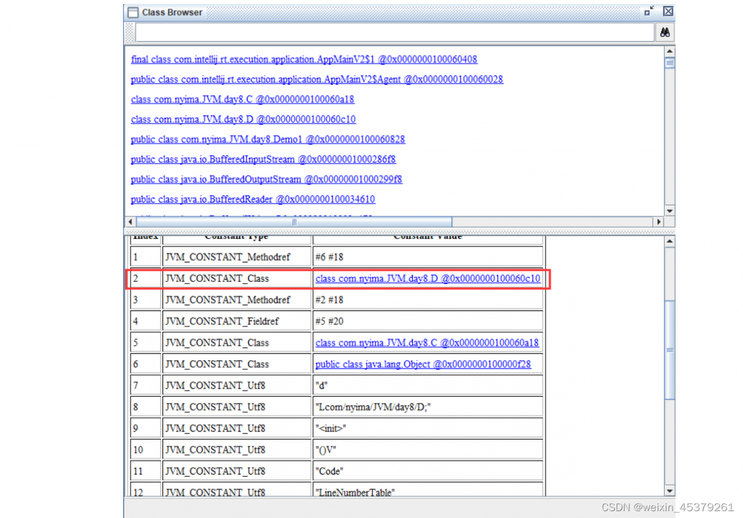The image size is (743, 518).
Task: Open AppMainV2$1 final class link
Action: [x=304, y=59]
